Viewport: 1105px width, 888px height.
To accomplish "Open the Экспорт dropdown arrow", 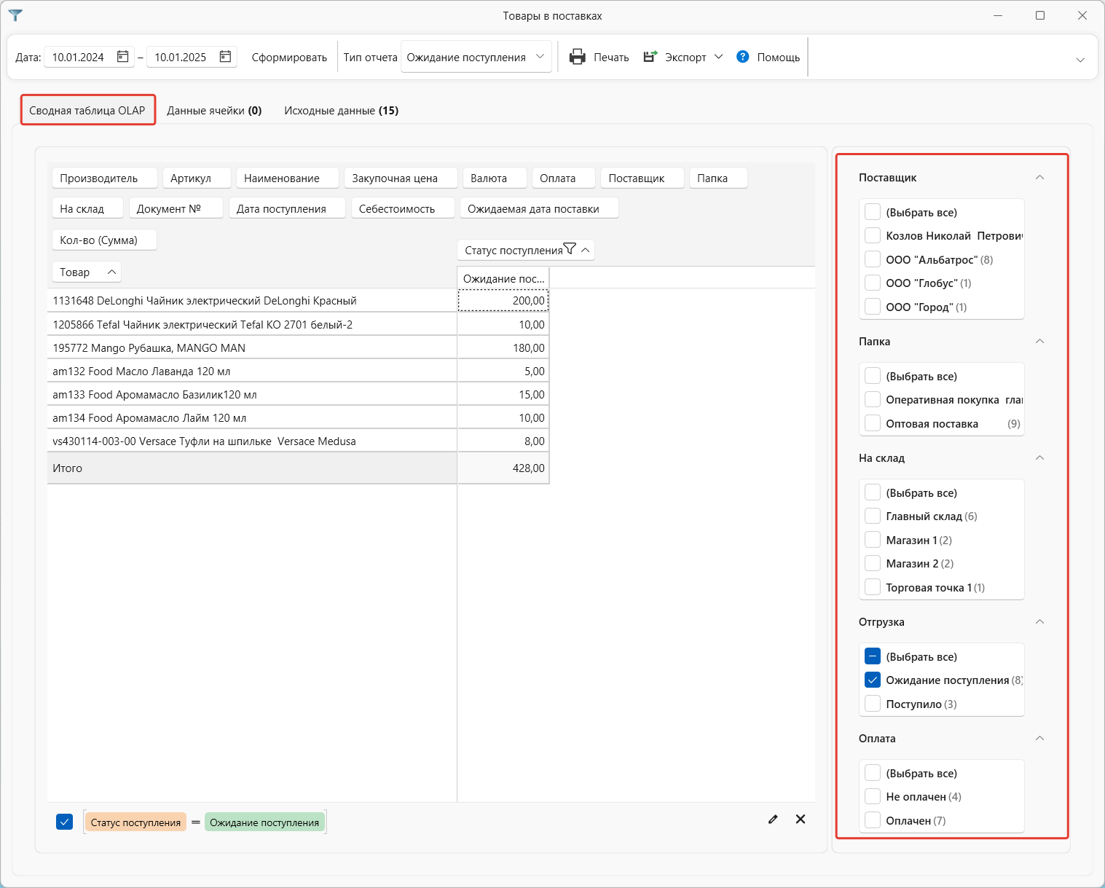I will coord(718,57).
